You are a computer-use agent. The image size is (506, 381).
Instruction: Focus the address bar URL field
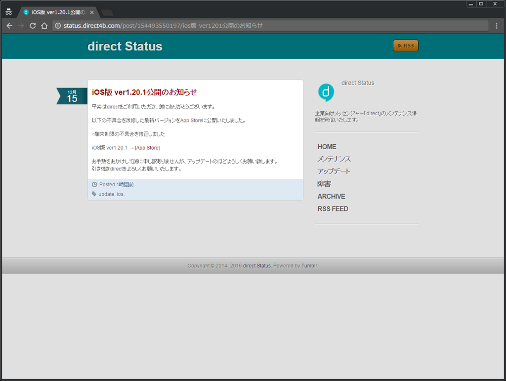pos(271,26)
